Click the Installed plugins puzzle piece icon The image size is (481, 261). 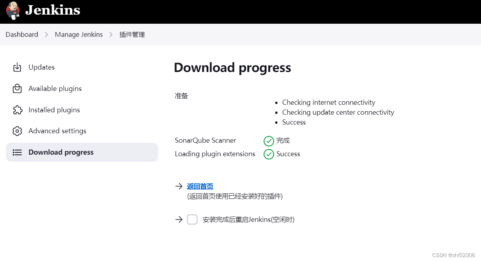pyautogui.click(x=17, y=110)
